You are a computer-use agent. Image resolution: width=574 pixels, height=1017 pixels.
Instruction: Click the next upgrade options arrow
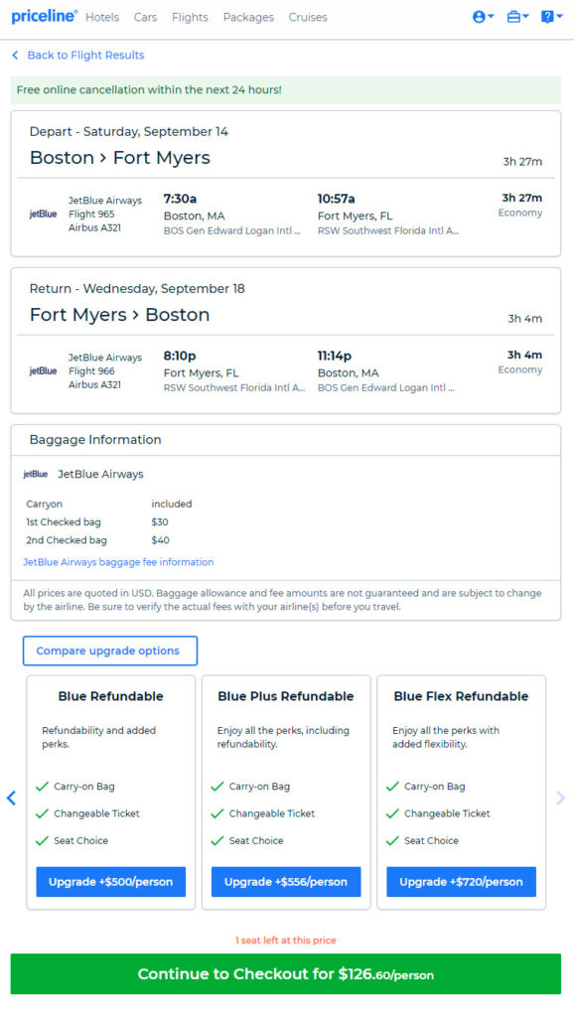[560, 798]
